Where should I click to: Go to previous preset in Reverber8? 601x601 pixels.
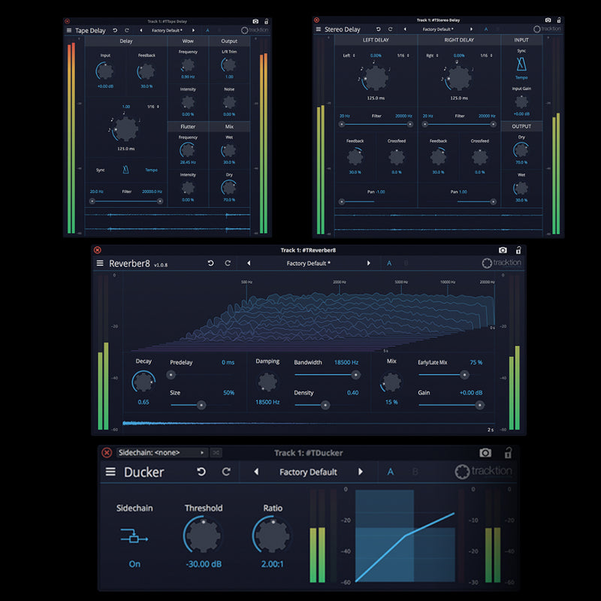click(249, 264)
